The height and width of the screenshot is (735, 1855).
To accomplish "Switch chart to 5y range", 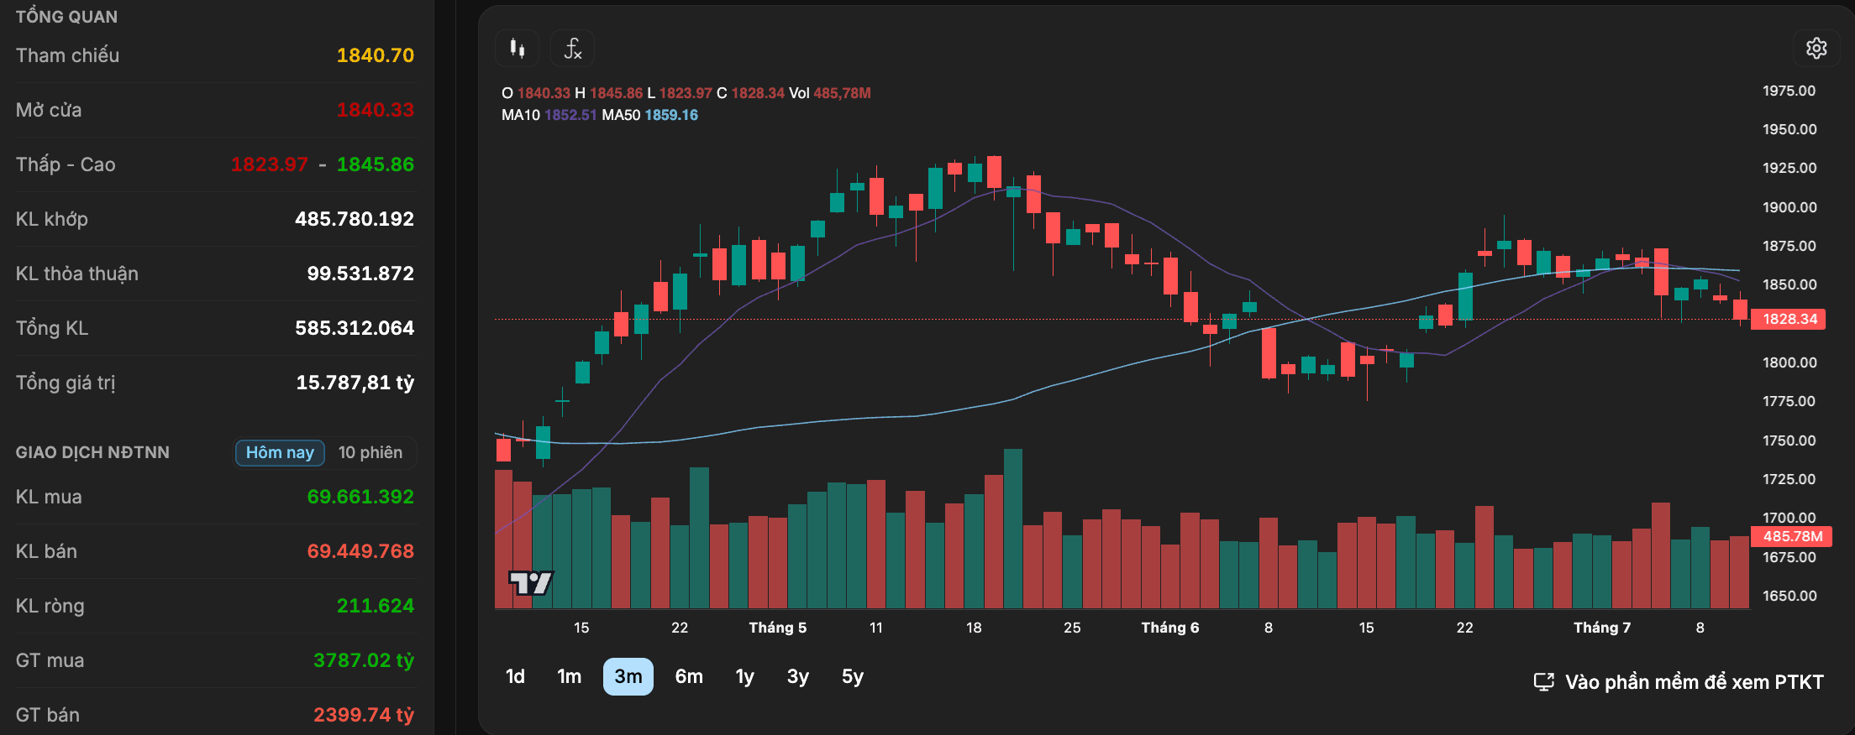I will (853, 676).
